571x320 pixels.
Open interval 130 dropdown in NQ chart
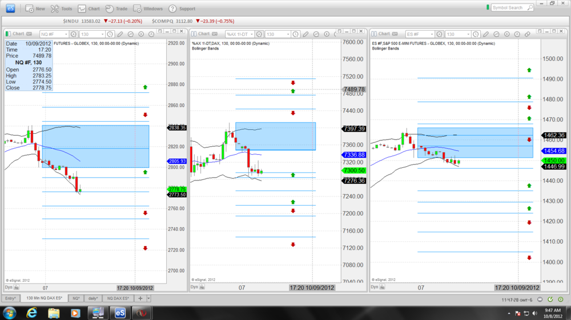click(92, 34)
